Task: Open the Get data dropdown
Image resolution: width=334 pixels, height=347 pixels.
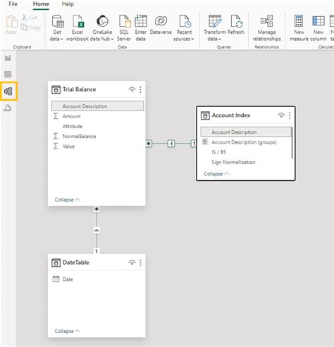Action: (56, 28)
